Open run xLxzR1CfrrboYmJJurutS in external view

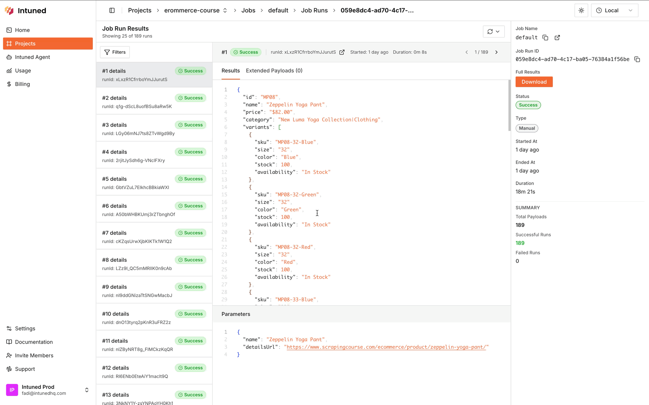(342, 52)
